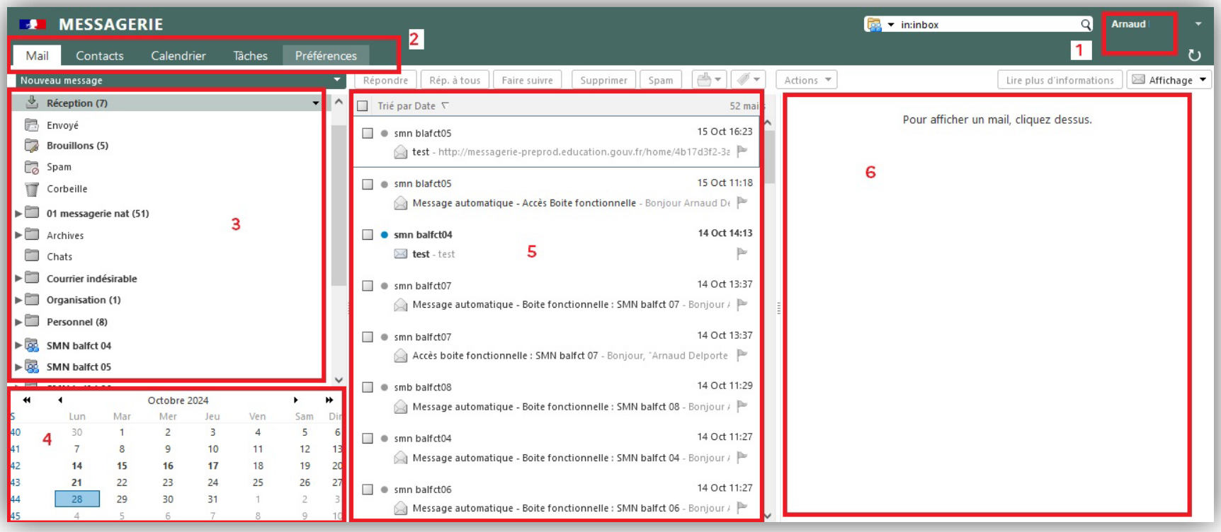Open the Préférences tab
The width and height of the screenshot is (1221, 532).
[326, 56]
